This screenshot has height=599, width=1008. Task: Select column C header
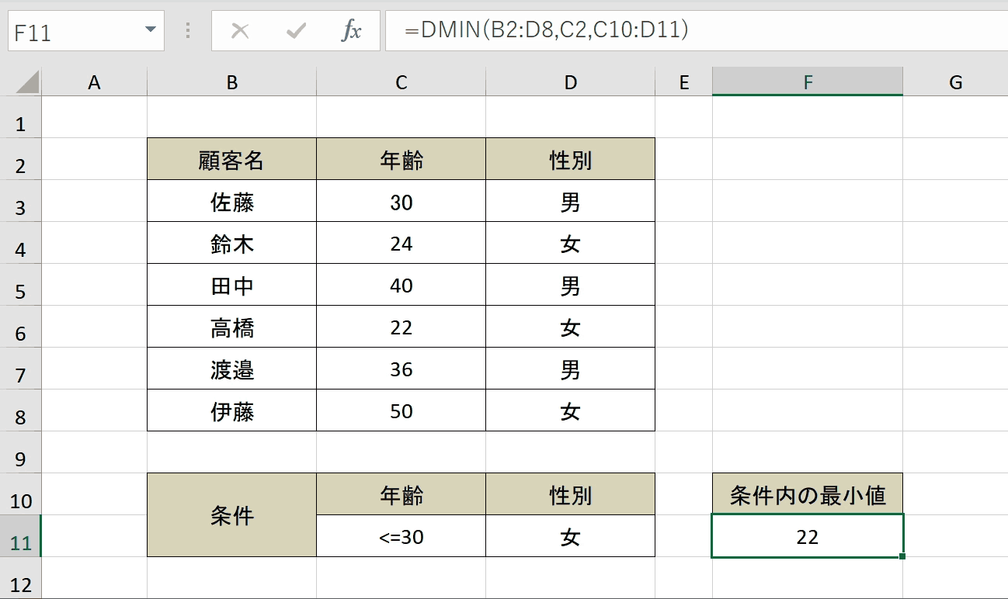[401, 82]
